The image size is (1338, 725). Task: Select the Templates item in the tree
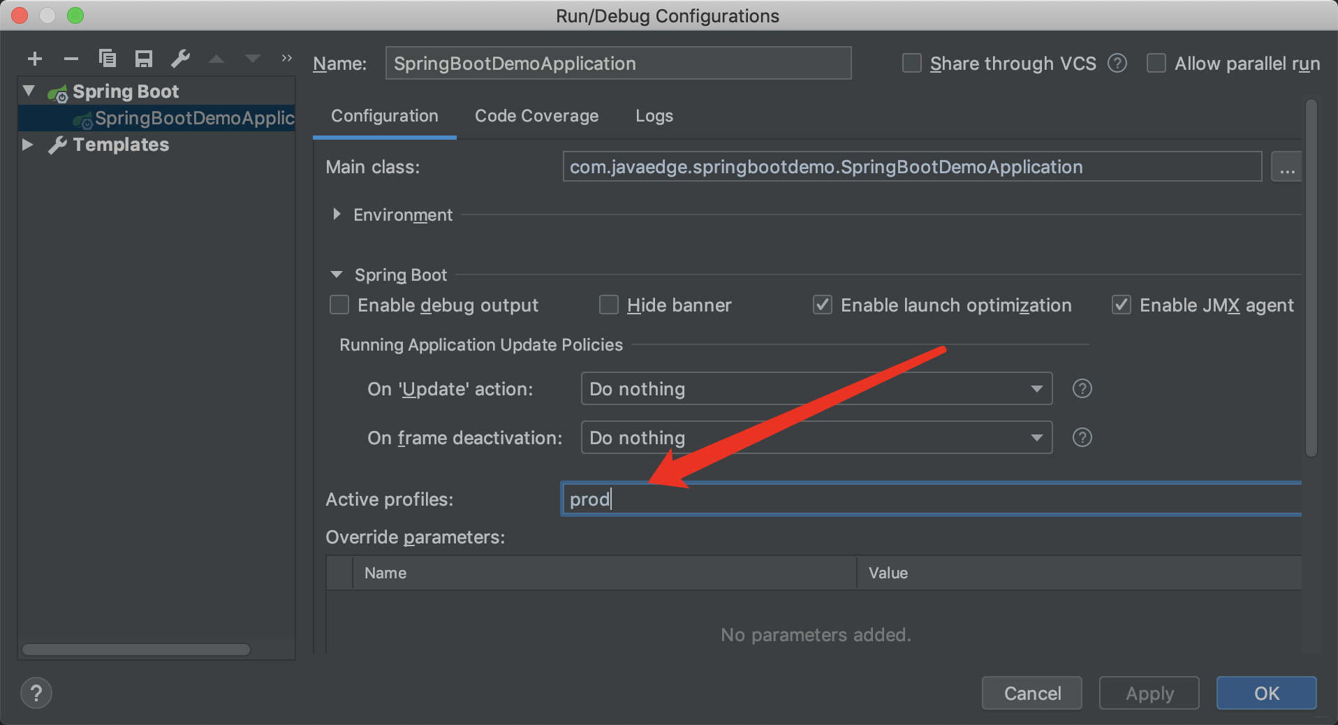[121, 145]
